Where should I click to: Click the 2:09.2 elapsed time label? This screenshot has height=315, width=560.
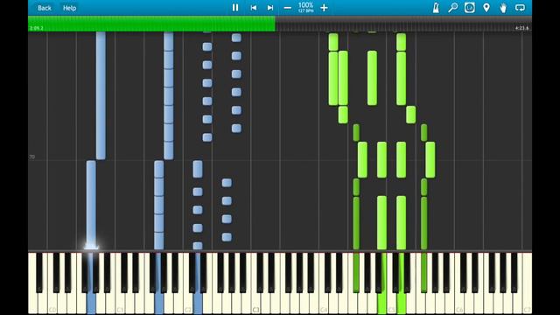point(37,28)
